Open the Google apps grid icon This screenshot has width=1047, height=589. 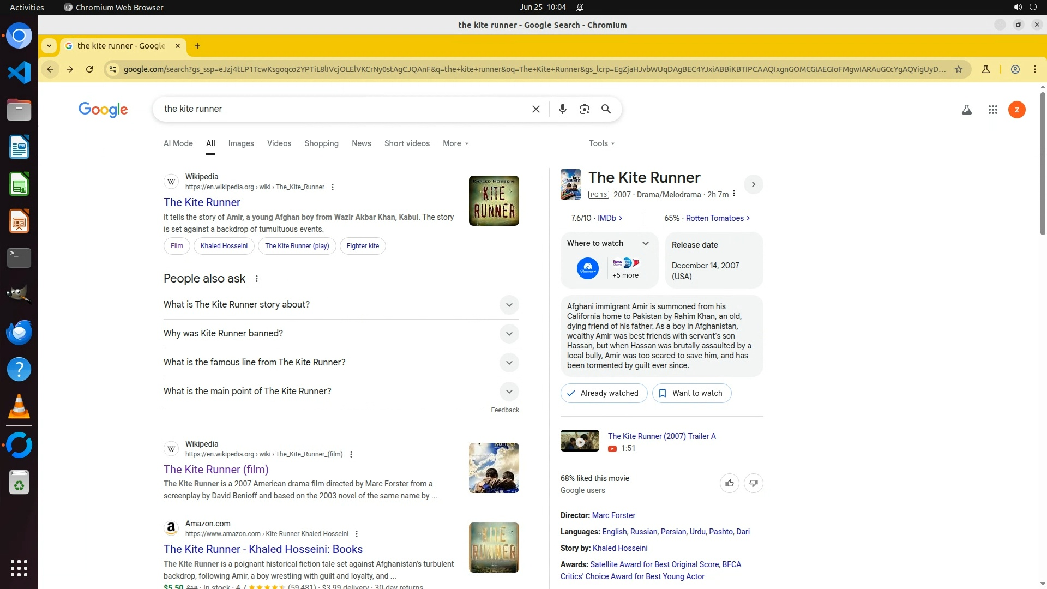point(992,110)
